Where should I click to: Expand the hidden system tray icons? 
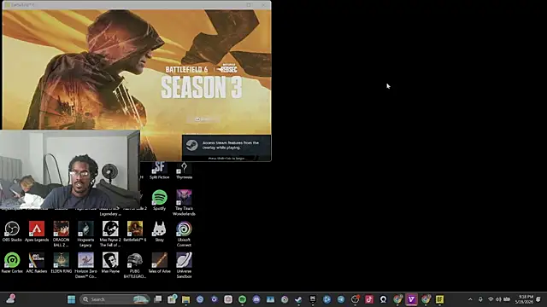point(470,299)
